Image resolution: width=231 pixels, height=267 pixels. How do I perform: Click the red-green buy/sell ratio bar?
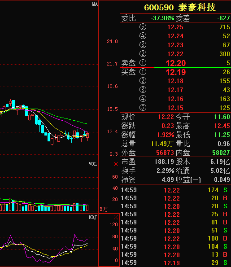[175, 68]
